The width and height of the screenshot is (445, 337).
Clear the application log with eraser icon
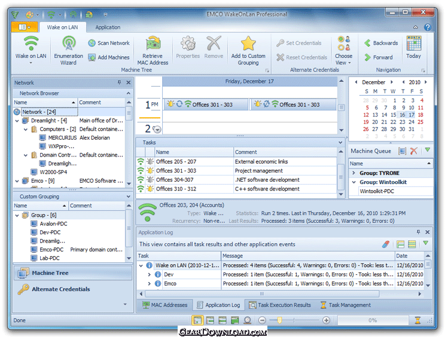pos(386,244)
